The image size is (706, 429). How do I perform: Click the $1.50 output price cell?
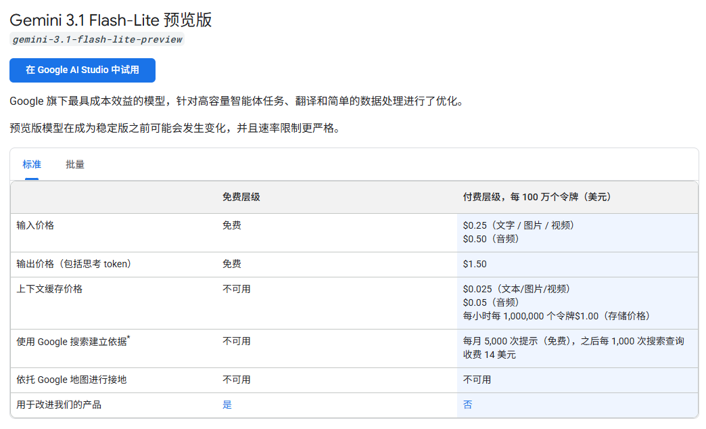click(x=475, y=264)
